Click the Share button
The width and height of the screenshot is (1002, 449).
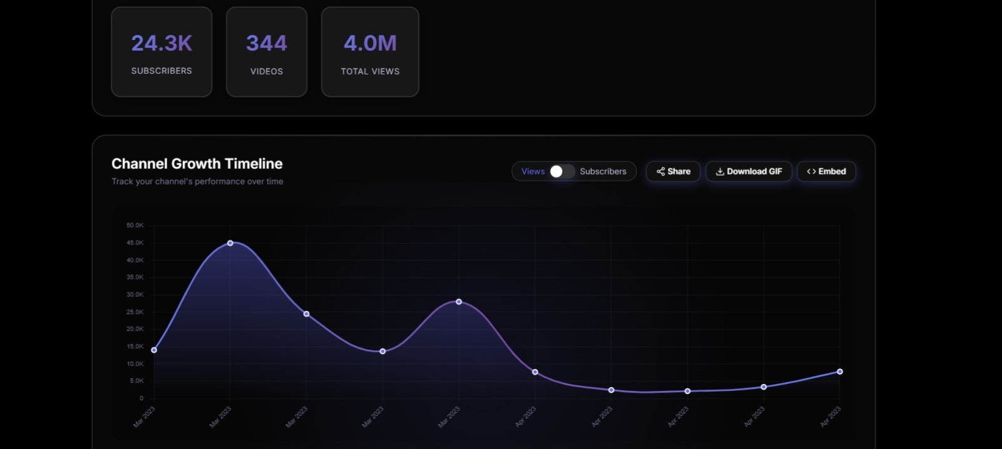[673, 171]
